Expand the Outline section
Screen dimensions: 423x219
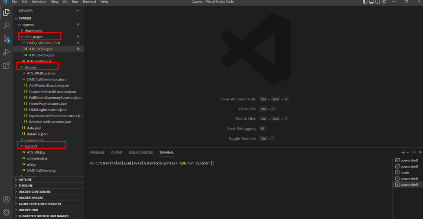[x=49, y=180]
